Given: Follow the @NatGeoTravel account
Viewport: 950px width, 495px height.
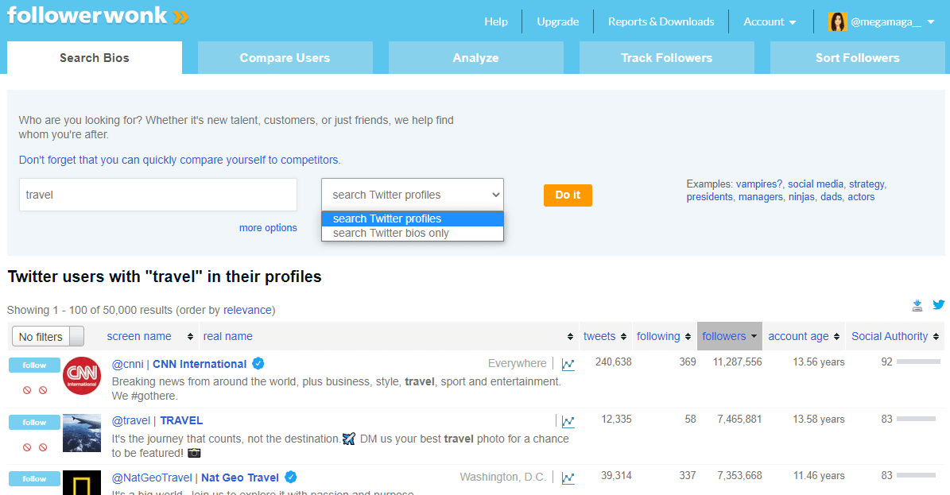Looking at the screenshot, I should click(34, 478).
